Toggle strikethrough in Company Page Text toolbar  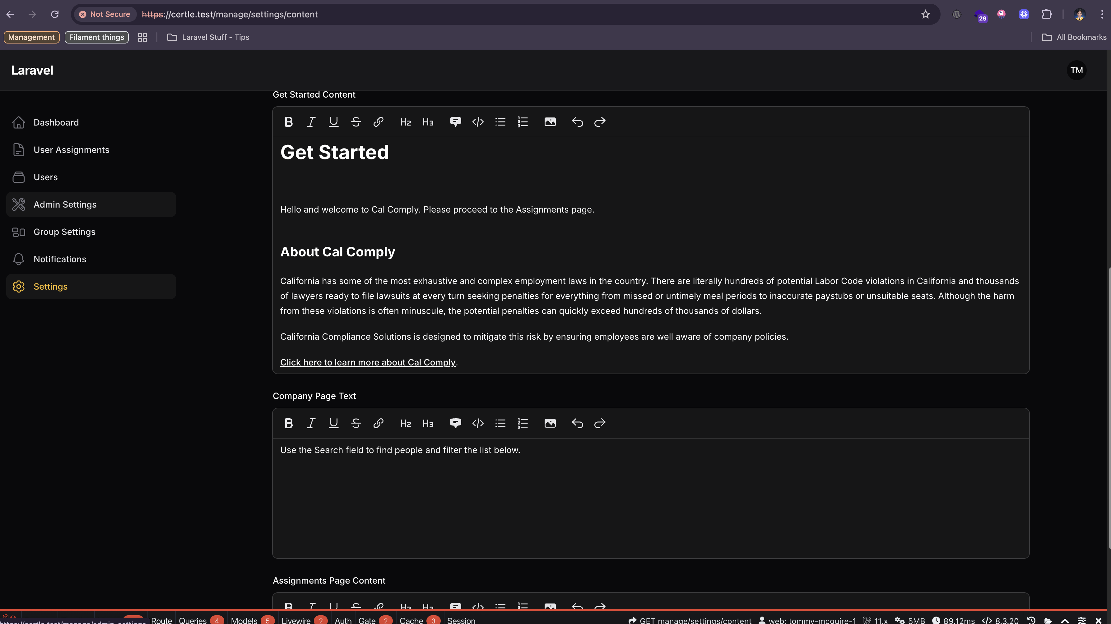coord(356,423)
